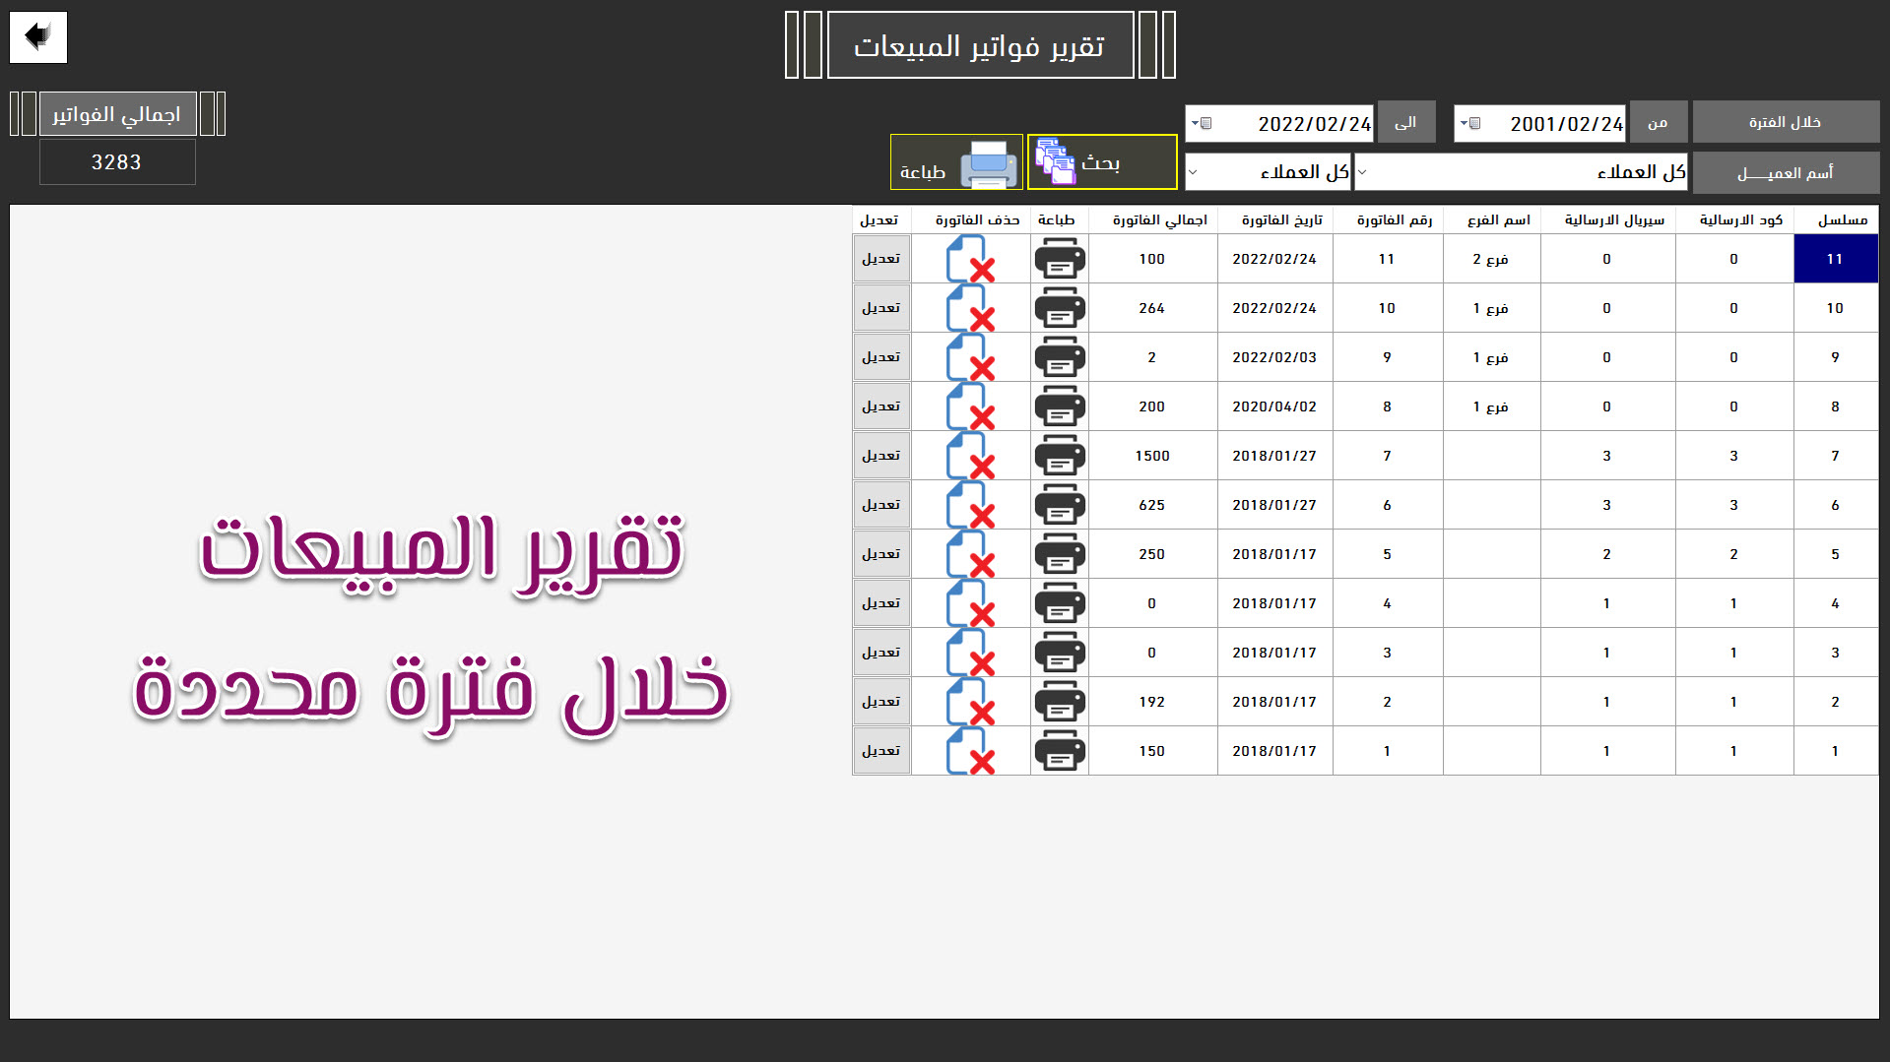The width and height of the screenshot is (1890, 1062).
Task: Print invoice number 2
Action: click(x=1060, y=702)
